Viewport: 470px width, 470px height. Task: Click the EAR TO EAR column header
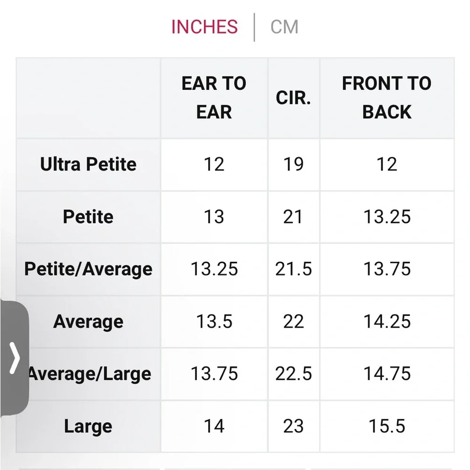pos(214,98)
